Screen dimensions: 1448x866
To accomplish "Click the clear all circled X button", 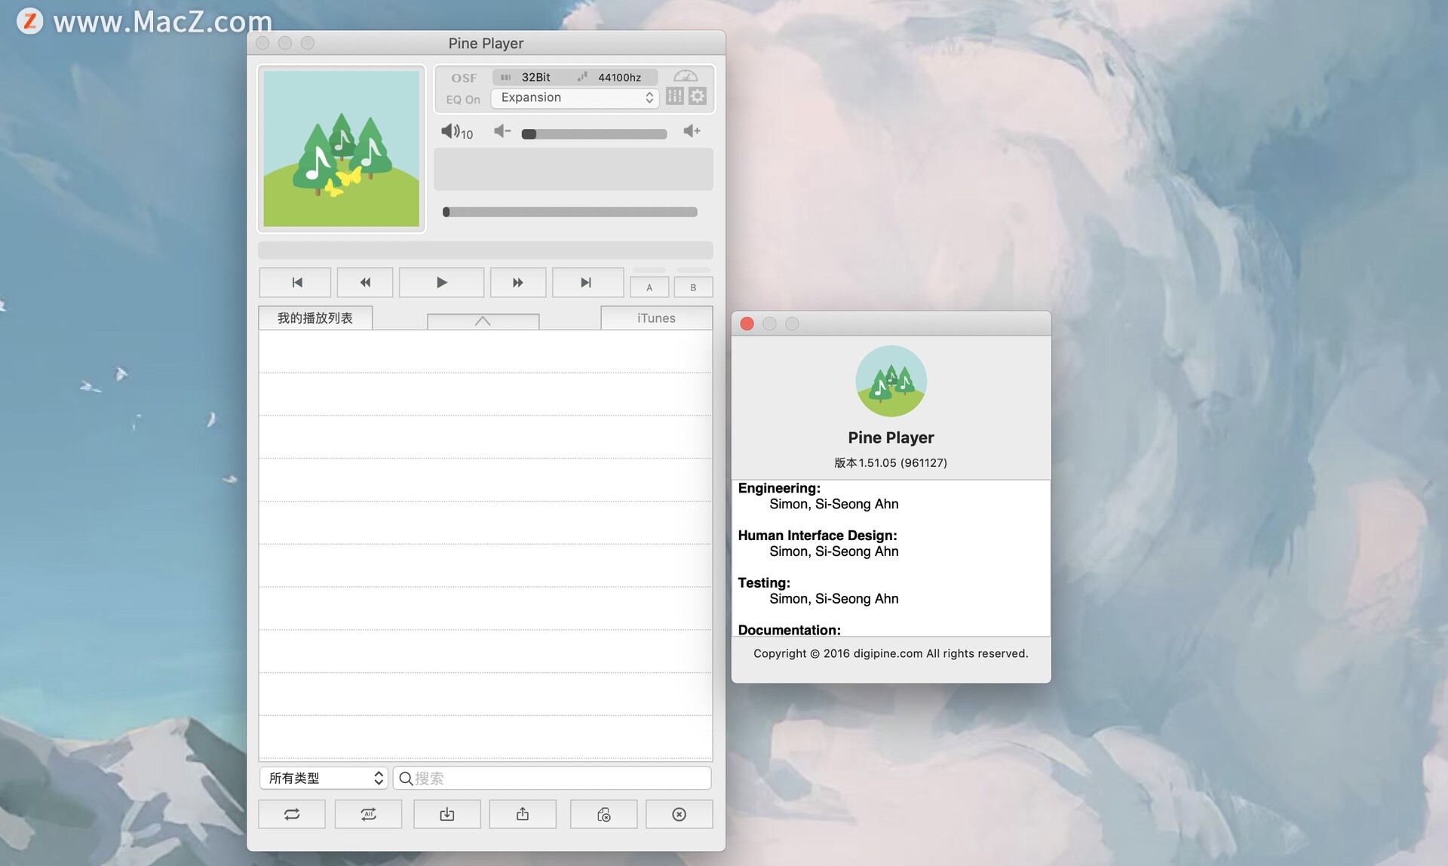I will coord(680,814).
